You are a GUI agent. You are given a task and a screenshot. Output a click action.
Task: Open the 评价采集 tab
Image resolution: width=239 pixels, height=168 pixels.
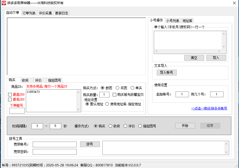tap(45, 13)
